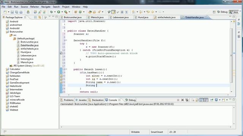This screenshot has width=243, height=136.
Task: Click the Outline view icon in right trim
Action: (x=239, y=24)
